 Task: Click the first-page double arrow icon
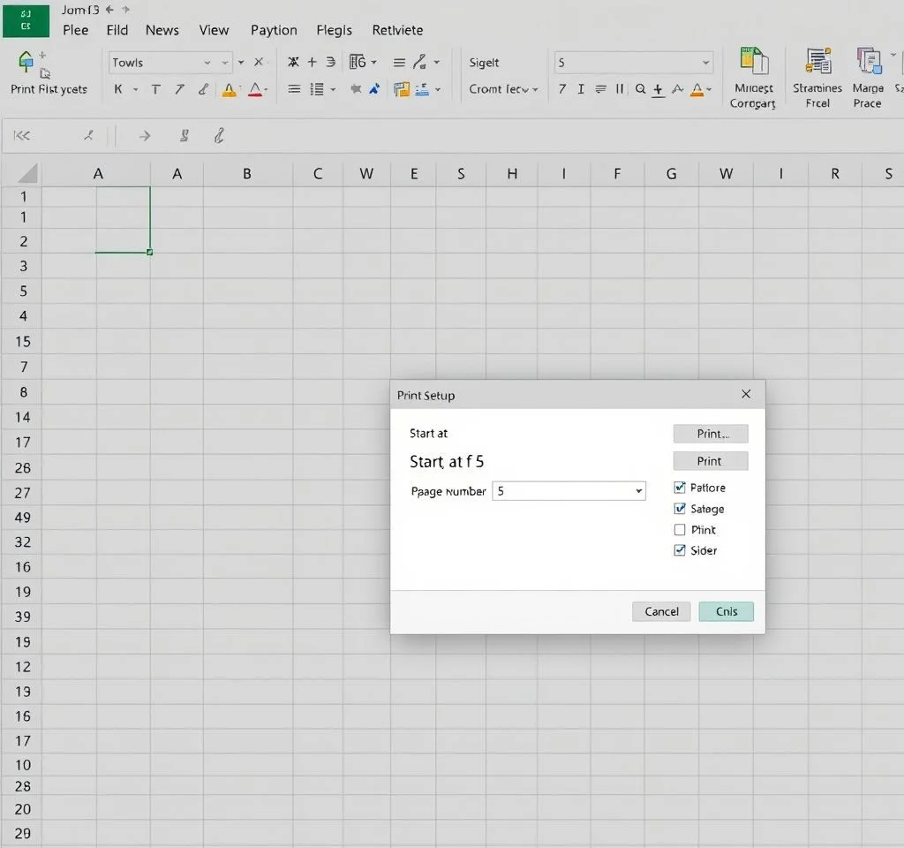click(x=22, y=136)
